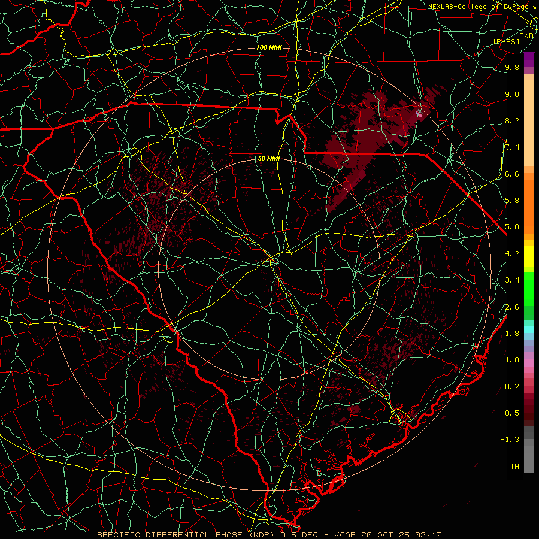Click the 100 NMI range ring label
Screen dimensions: 539x539
pos(269,47)
